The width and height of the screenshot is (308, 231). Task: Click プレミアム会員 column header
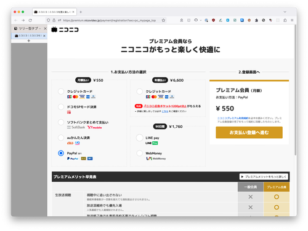pos(277,187)
